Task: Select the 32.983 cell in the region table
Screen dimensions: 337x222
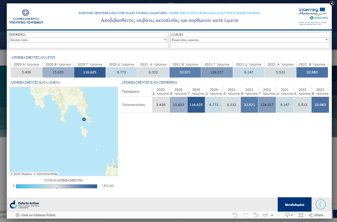Action: click(x=320, y=105)
